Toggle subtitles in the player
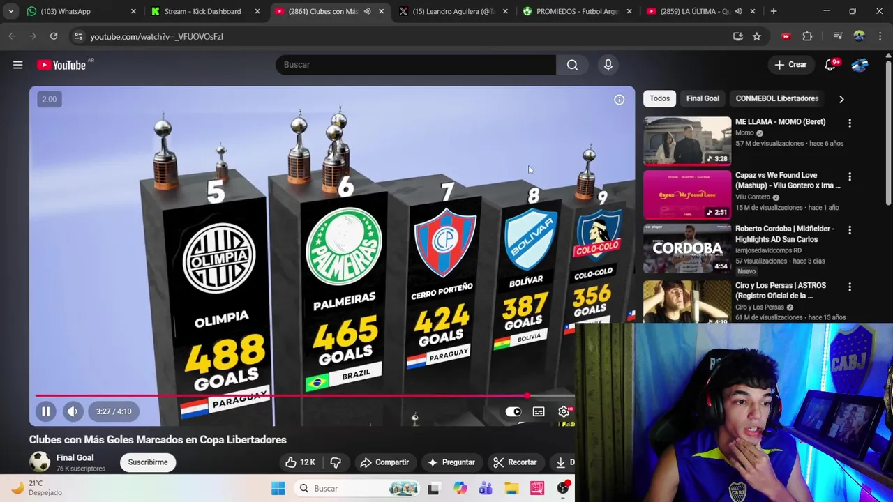The height and width of the screenshot is (502, 893). [539, 412]
